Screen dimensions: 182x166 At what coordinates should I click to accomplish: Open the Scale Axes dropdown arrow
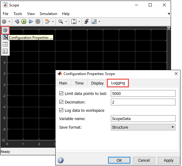tap(79, 21)
